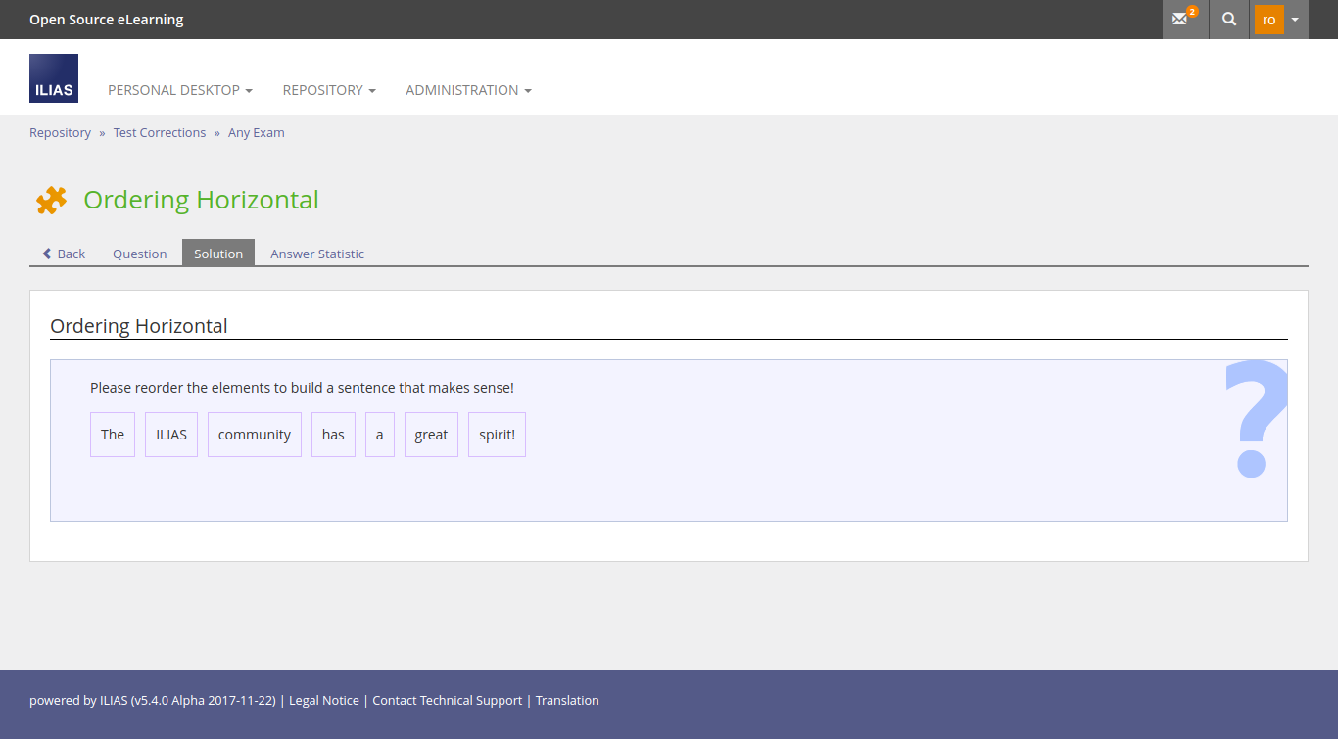Click the green Ordering Horizontal page title

tap(201, 200)
